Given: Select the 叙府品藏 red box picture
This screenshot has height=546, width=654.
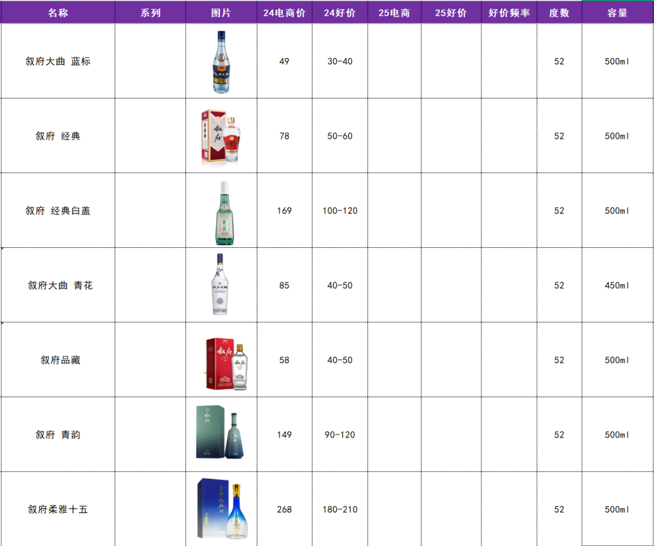Looking at the screenshot, I should pyautogui.click(x=226, y=364).
